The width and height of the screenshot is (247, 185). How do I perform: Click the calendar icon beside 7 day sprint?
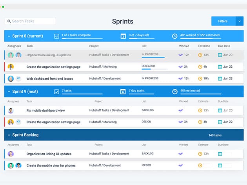click(x=123, y=92)
